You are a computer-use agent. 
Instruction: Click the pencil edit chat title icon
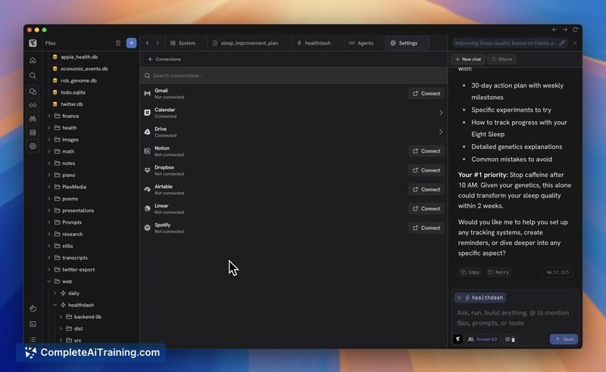pos(562,43)
